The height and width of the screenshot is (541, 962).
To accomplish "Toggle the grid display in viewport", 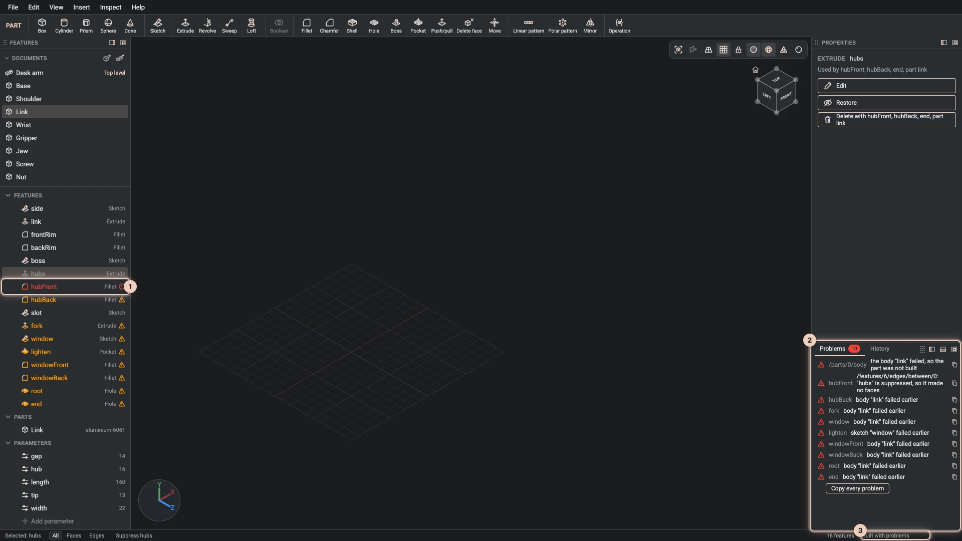I will tap(724, 50).
